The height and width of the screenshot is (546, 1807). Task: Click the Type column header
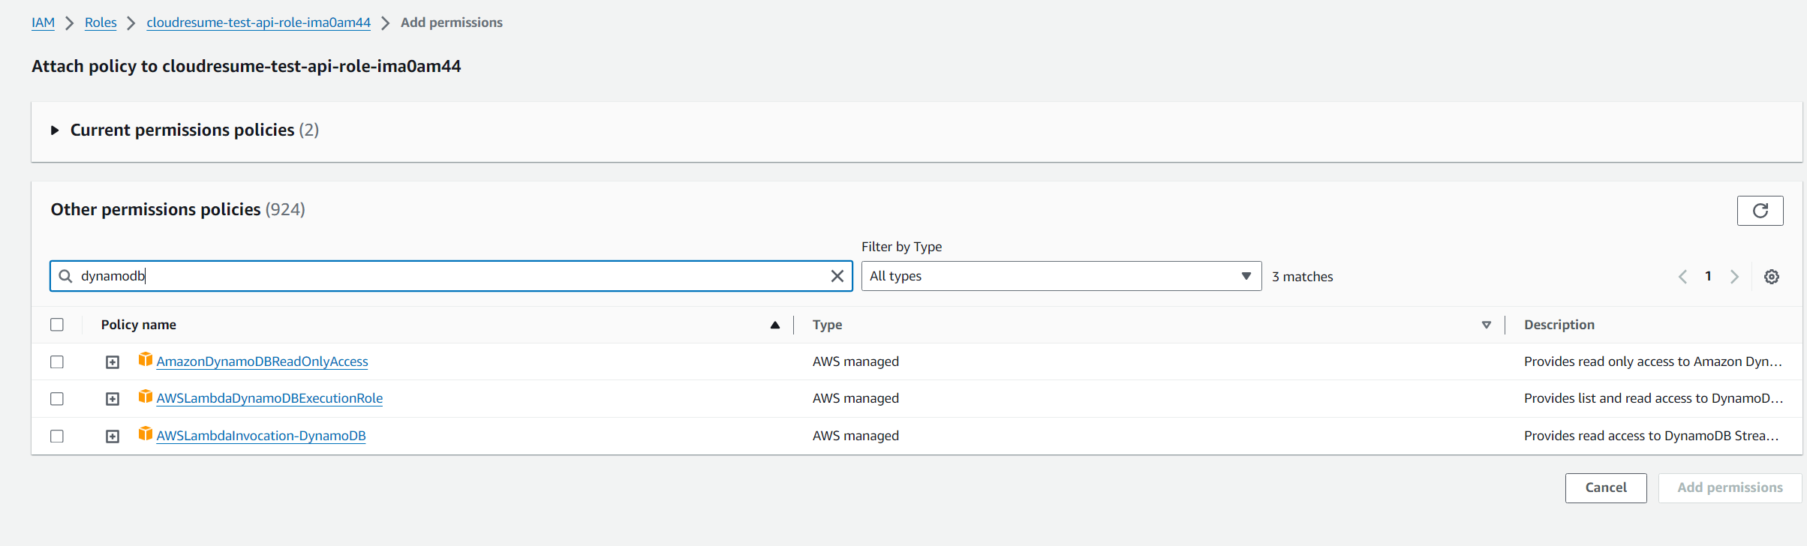click(x=827, y=325)
